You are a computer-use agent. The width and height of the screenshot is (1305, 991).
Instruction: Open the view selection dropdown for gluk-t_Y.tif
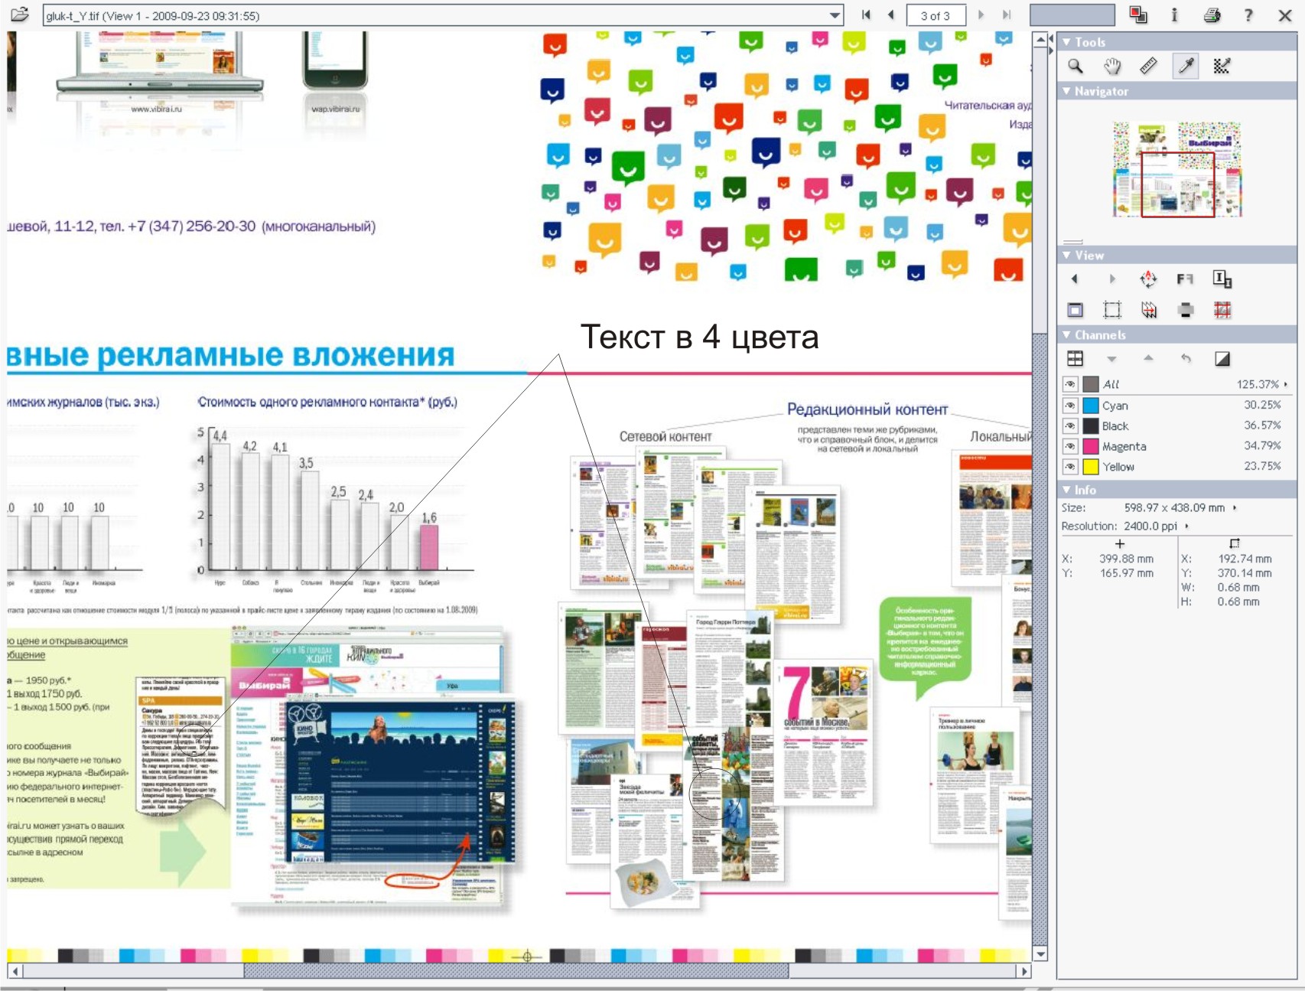(x=835, y=15)
